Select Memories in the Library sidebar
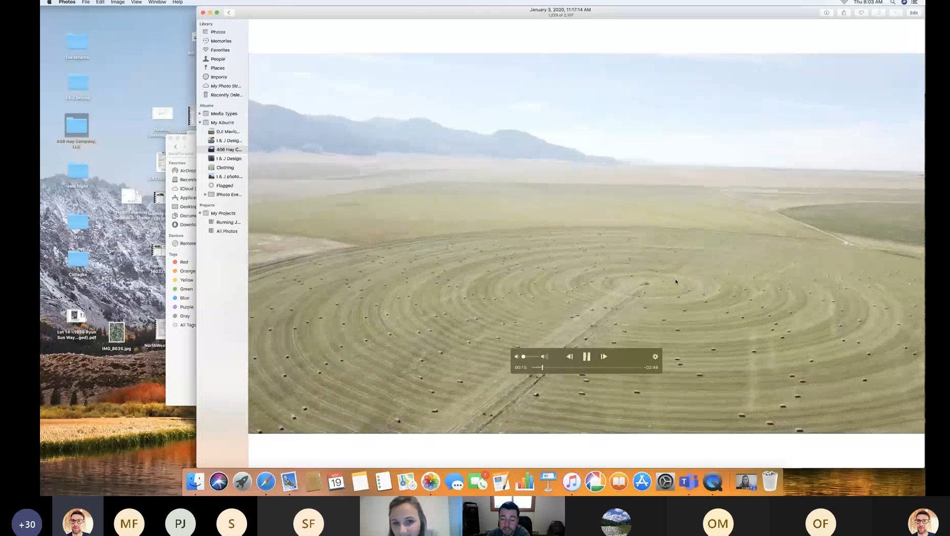The height and width of the screenshot is (536, 950). [220, 41]
